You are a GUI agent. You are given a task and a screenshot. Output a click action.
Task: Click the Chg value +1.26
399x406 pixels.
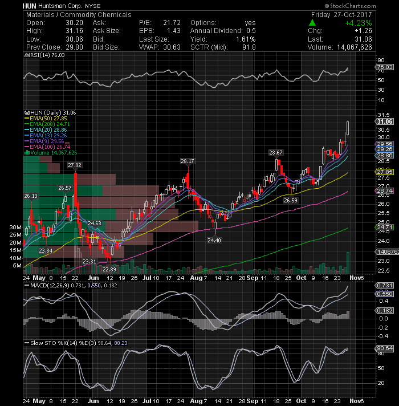click(363, 31)
